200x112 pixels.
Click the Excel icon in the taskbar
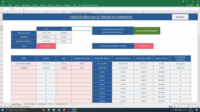(x=74, y=110)
